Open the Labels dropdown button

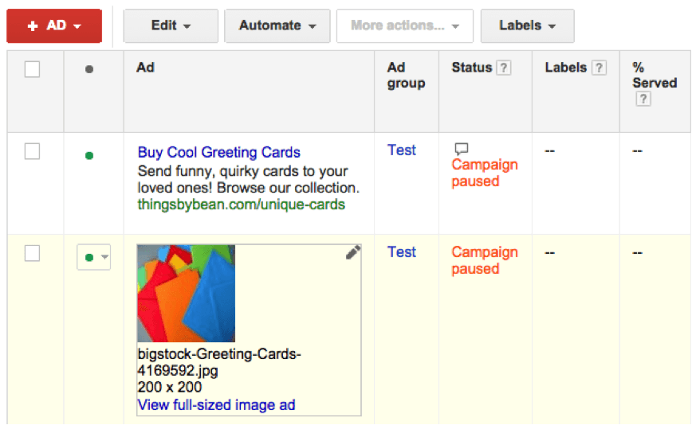click(x=527, y=26)
